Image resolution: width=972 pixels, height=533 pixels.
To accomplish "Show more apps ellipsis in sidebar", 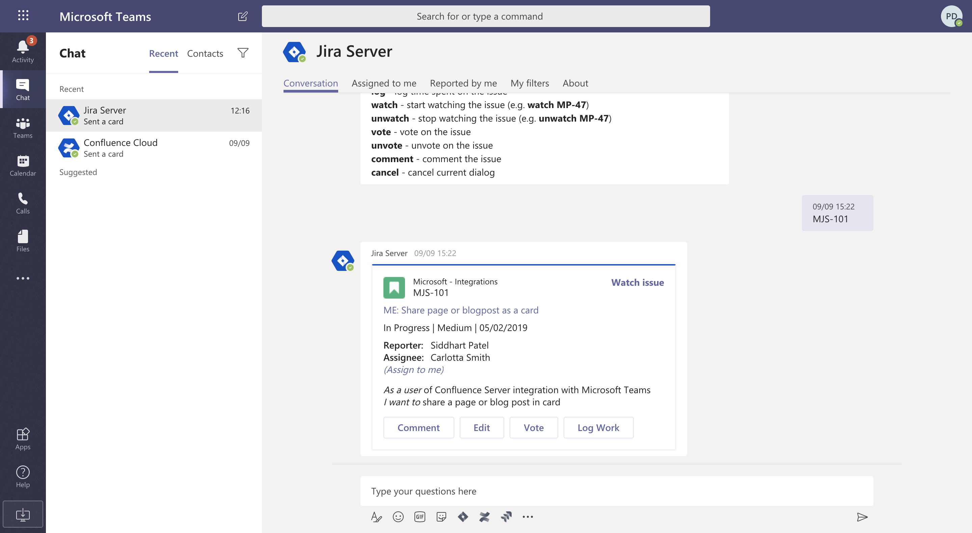I will click(x=23, y=278).
